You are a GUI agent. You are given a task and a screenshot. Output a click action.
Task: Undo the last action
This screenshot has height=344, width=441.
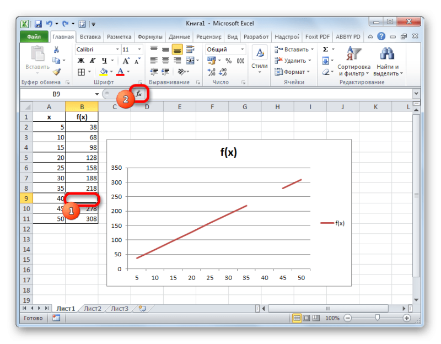[x=49, y=24]
